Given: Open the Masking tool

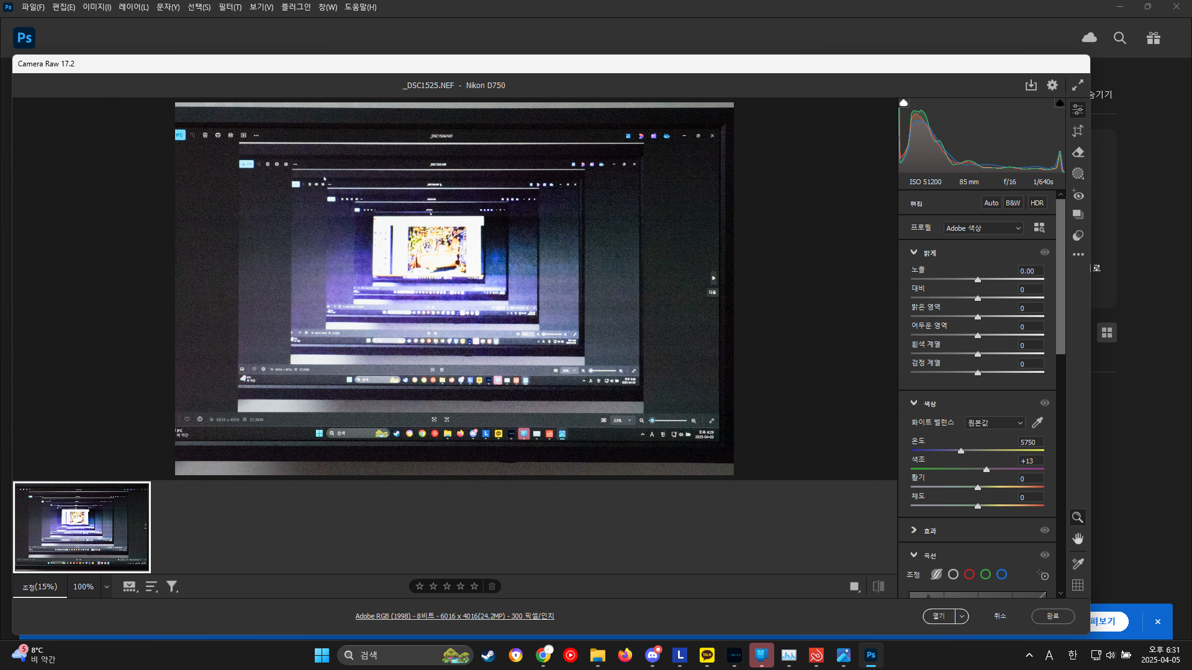Looking at the screenshot, I should pyautogui.click(x=1078, y=174).
